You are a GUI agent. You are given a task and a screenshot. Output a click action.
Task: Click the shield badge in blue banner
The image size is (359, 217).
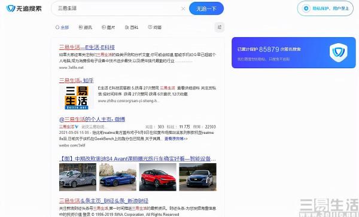(x=339, y=53)
